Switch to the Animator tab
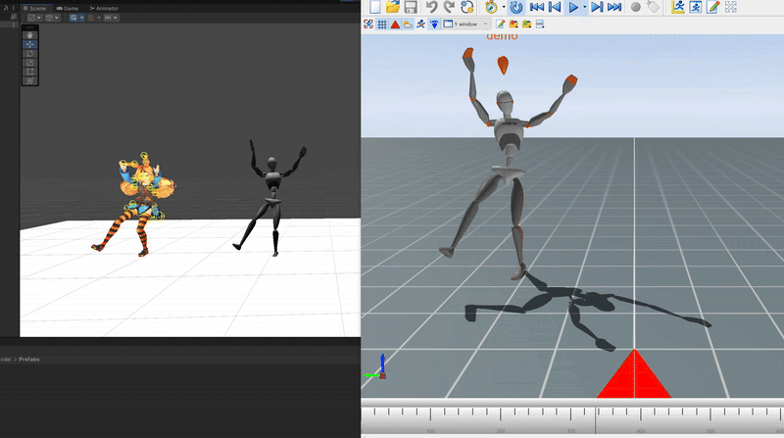Screen dimensions: 784x438 [104, 8]
